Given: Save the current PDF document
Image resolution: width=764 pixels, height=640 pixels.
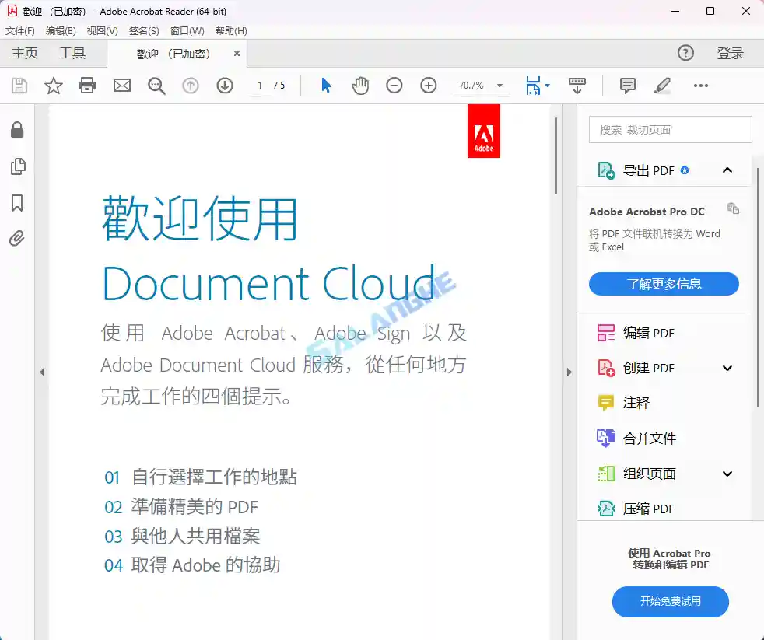Looking at the screenshot, I should coord(19,86).
